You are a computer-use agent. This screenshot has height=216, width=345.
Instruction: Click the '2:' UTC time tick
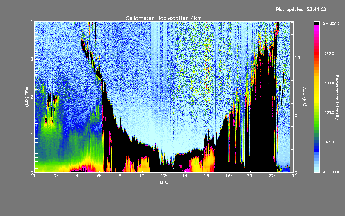coord(56,176)
